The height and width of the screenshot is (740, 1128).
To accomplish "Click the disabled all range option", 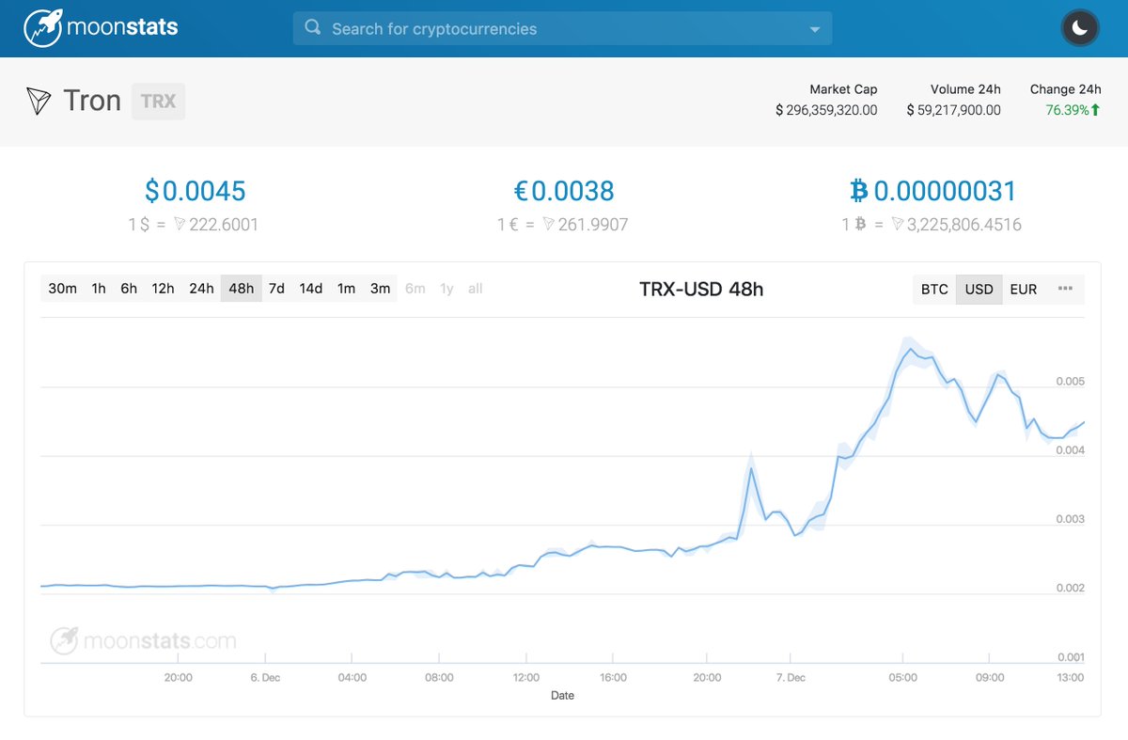I will click(x=476, y=289).
